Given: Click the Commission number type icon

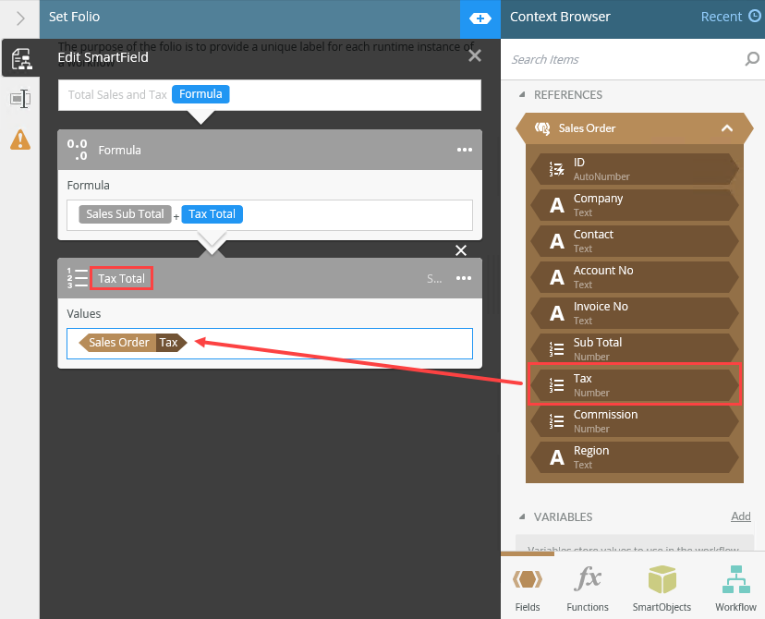Looking at the screenshot, I should pyautogui.click(x=557, y=421).
